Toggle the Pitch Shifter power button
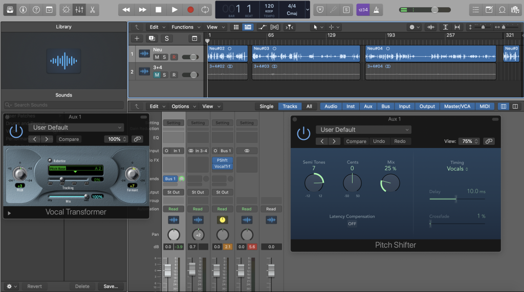 point(303,133)
